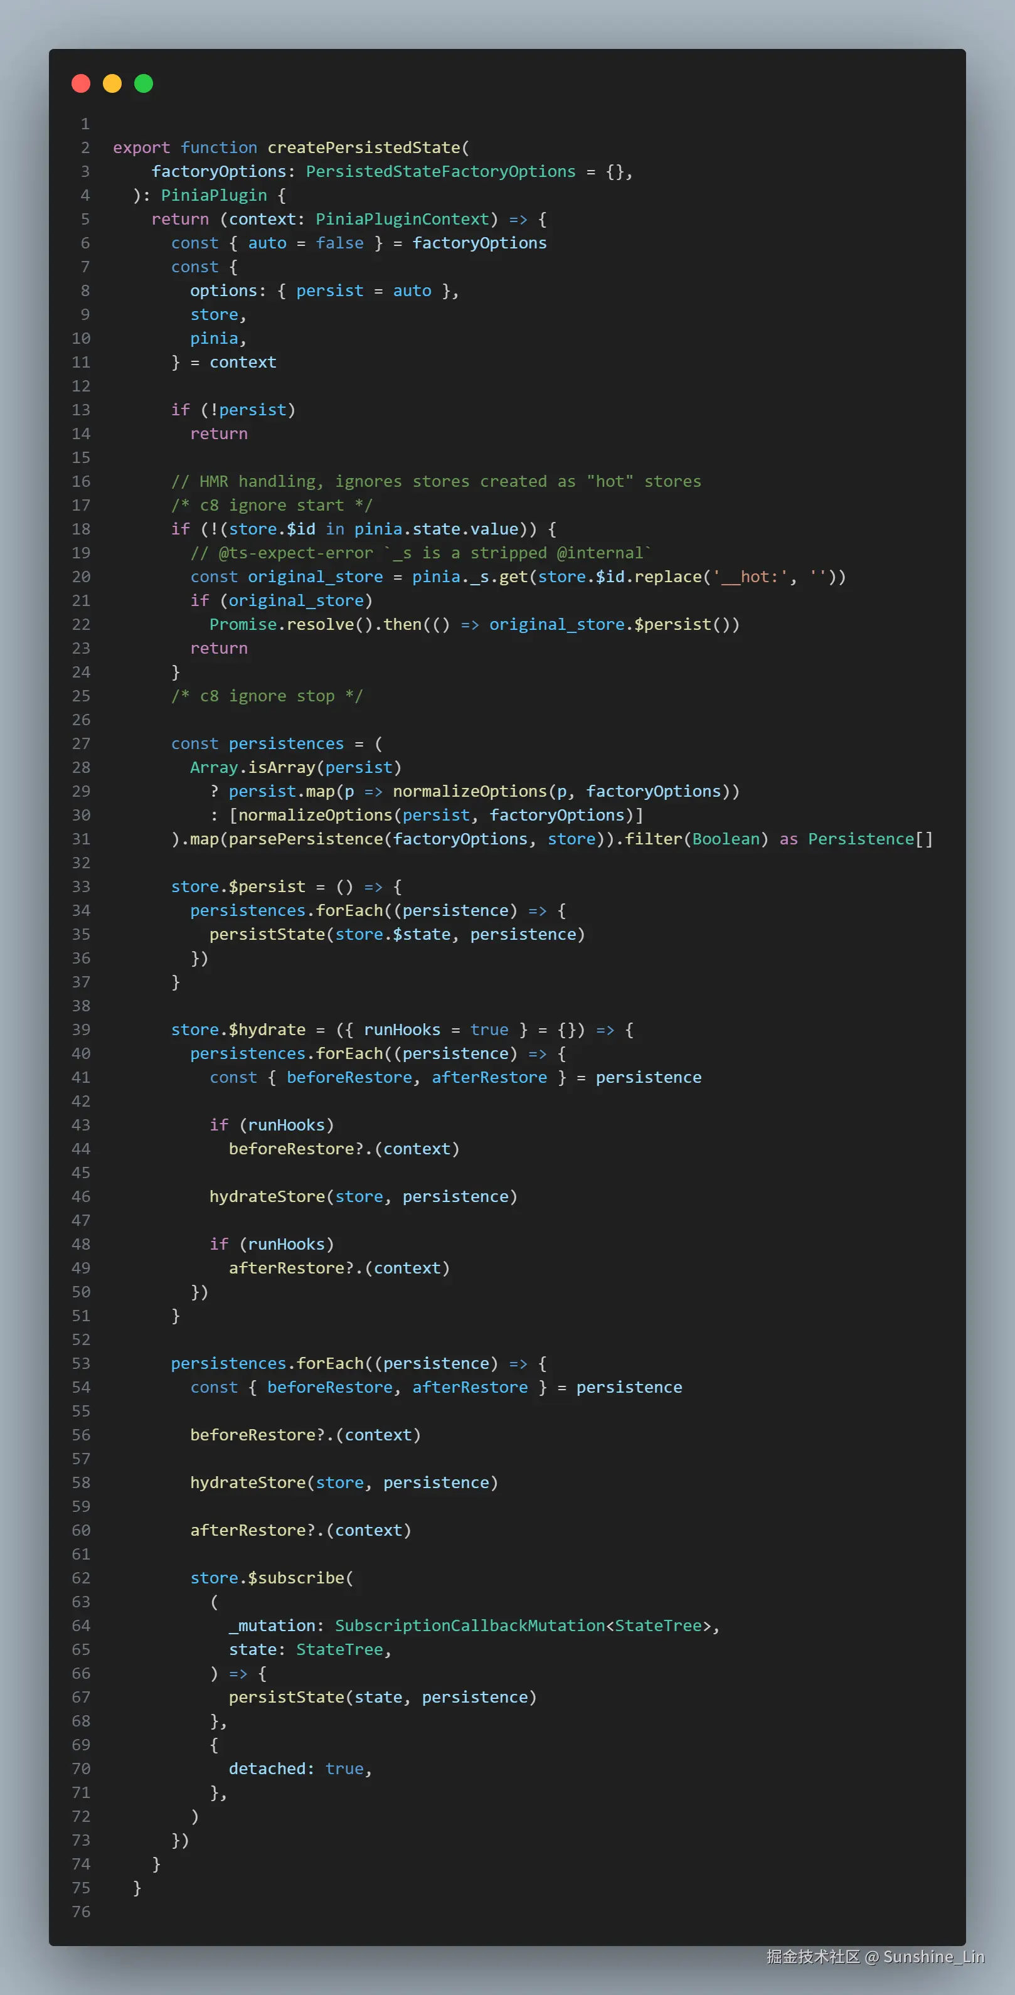This screenshot has height=1995, width=1015.
Task: Click 'persistState(store.$state' on line 35
Action: point(330,935)
